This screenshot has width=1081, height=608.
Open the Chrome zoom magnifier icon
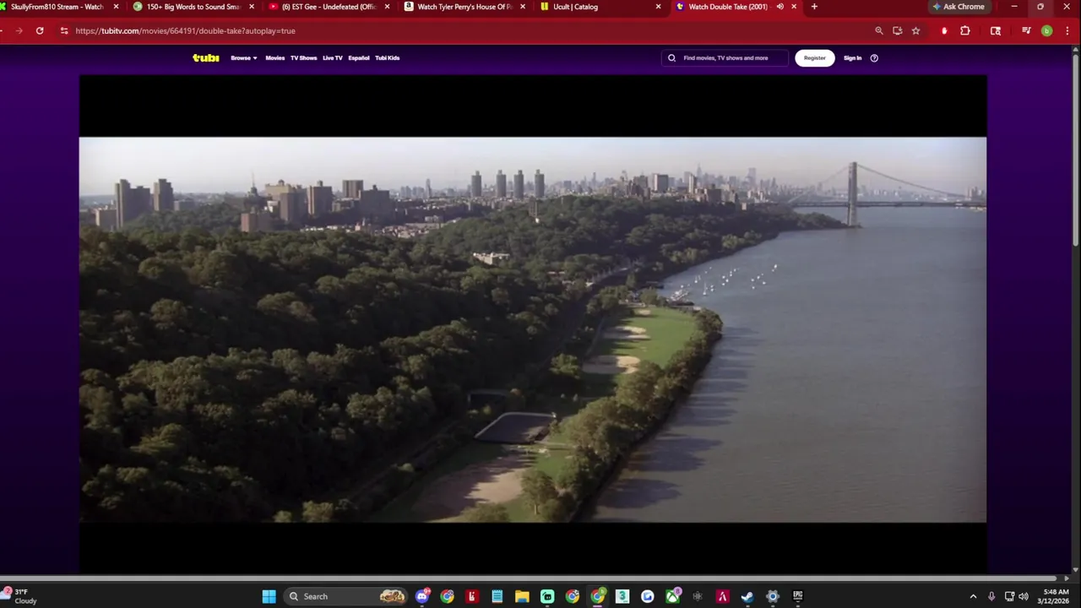point(879,30)
